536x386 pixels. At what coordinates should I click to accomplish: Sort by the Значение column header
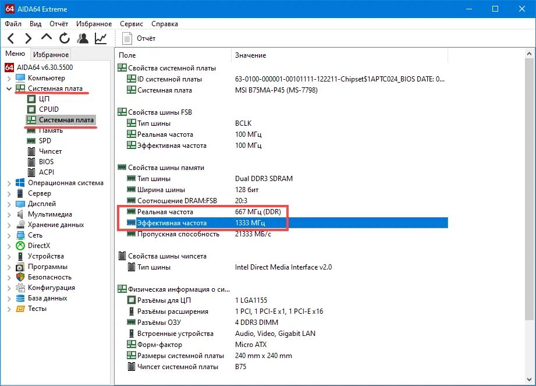coord(339,55)
